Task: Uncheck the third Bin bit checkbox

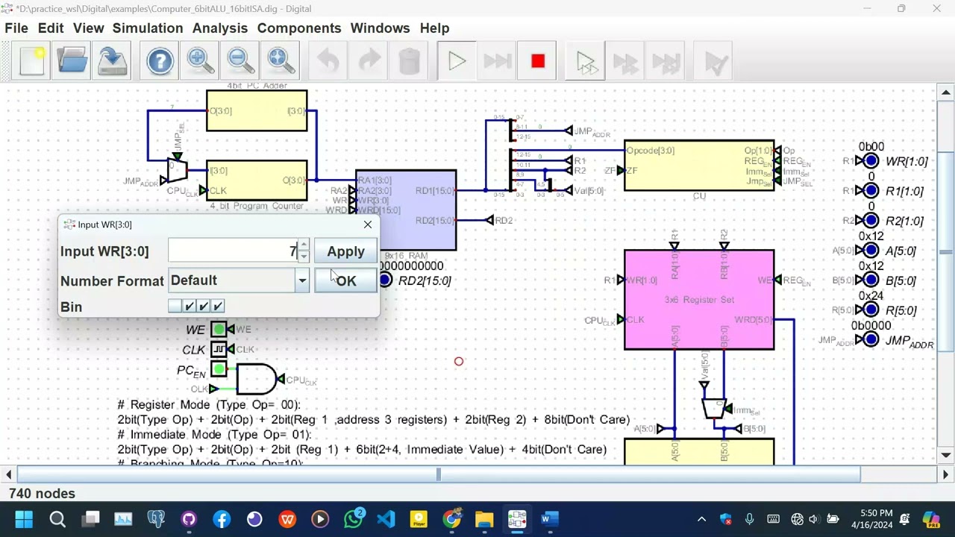Action: click(204, 306)
